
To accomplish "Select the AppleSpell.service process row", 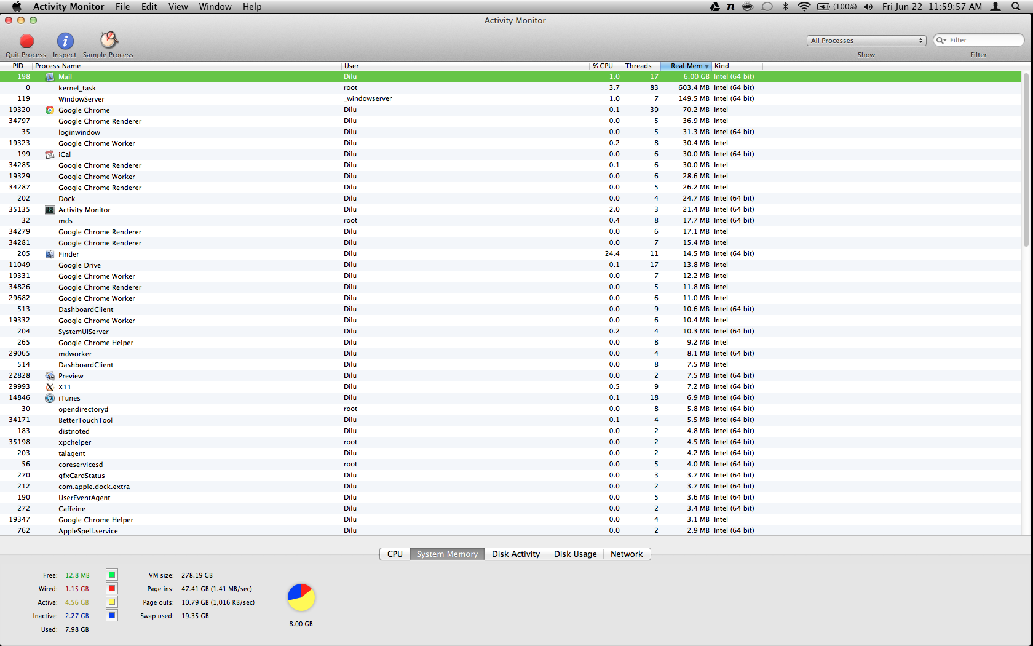I will pos(511,531).
